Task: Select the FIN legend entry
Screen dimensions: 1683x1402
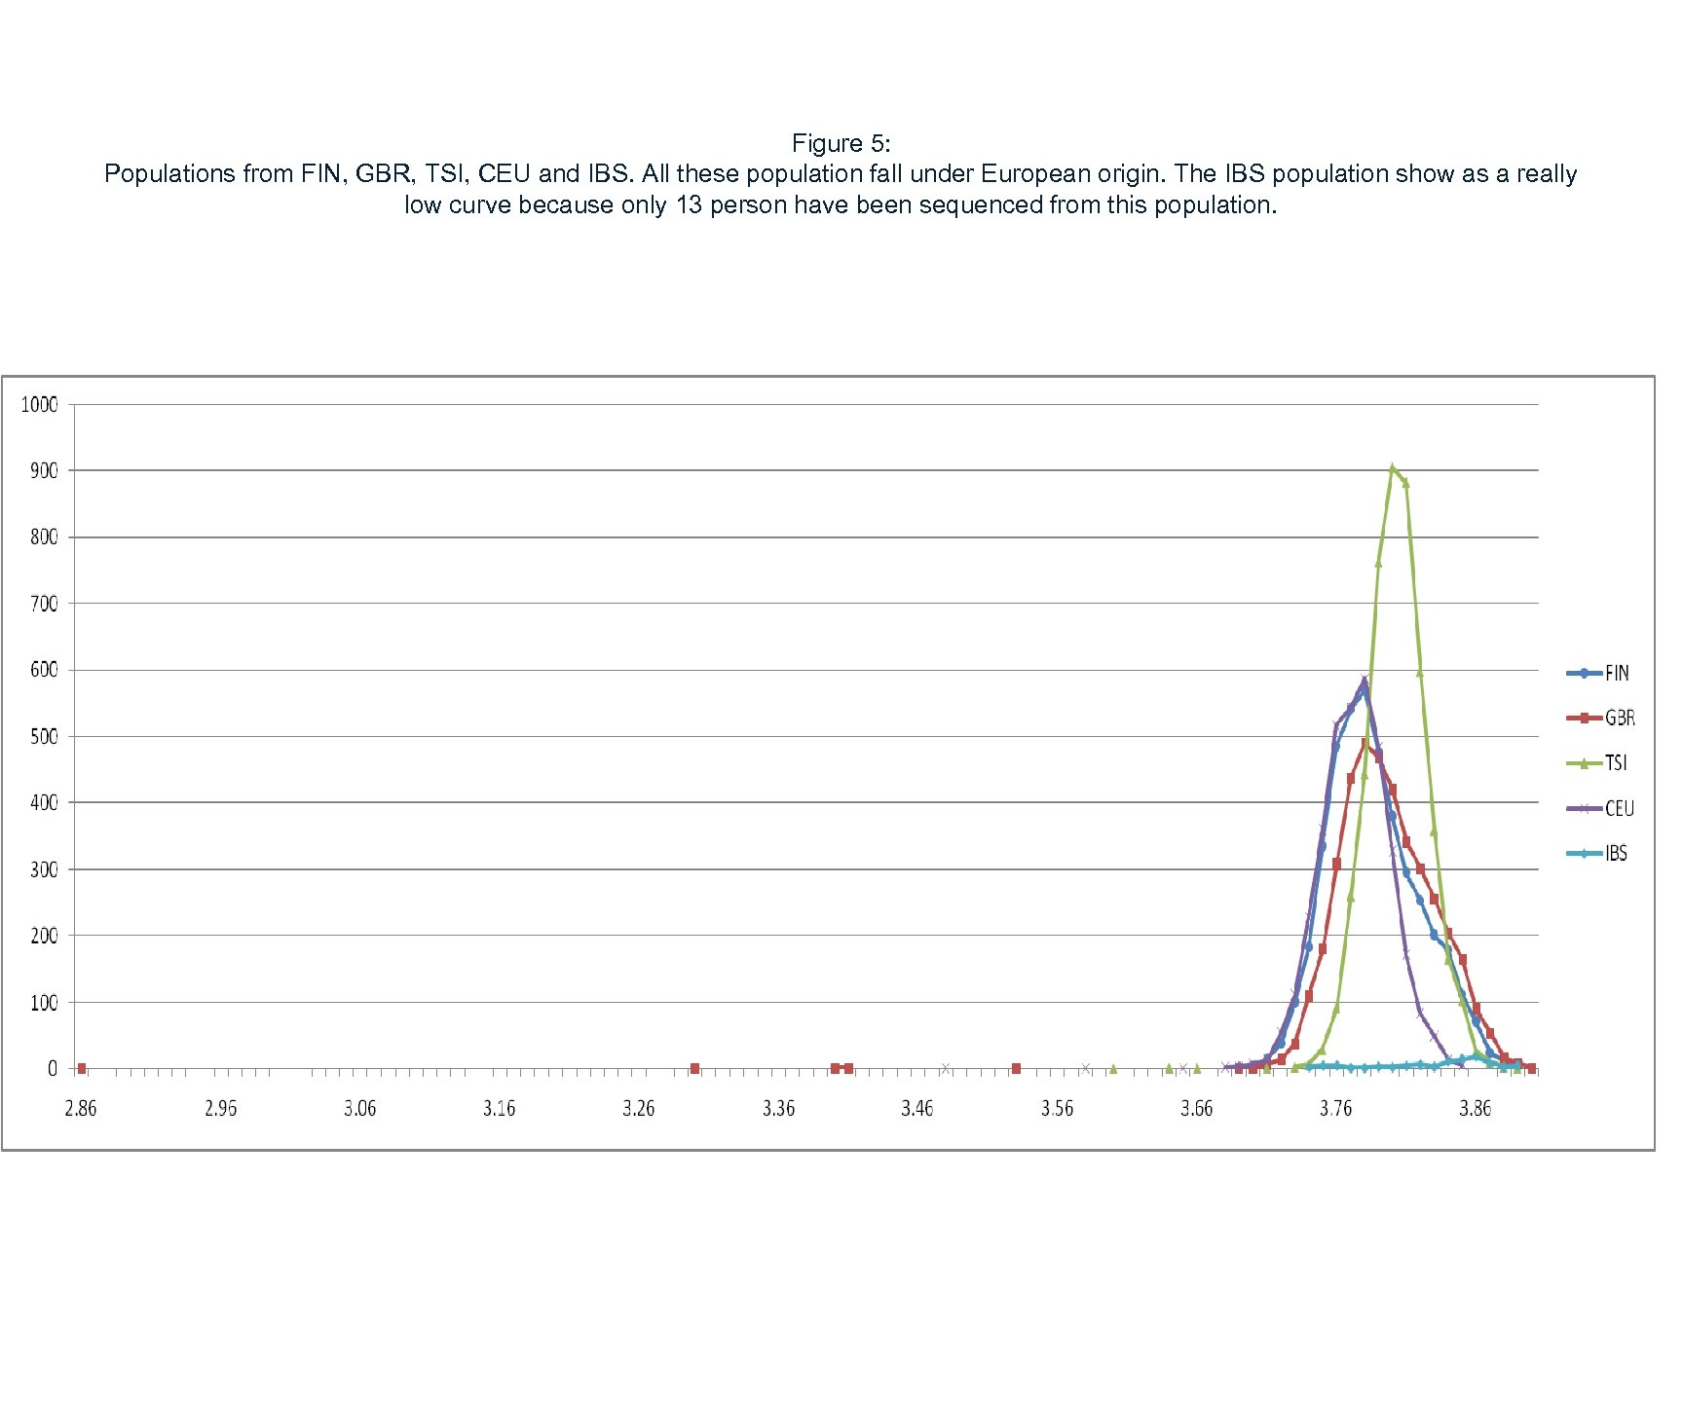Action: [x=1597, y=673]
